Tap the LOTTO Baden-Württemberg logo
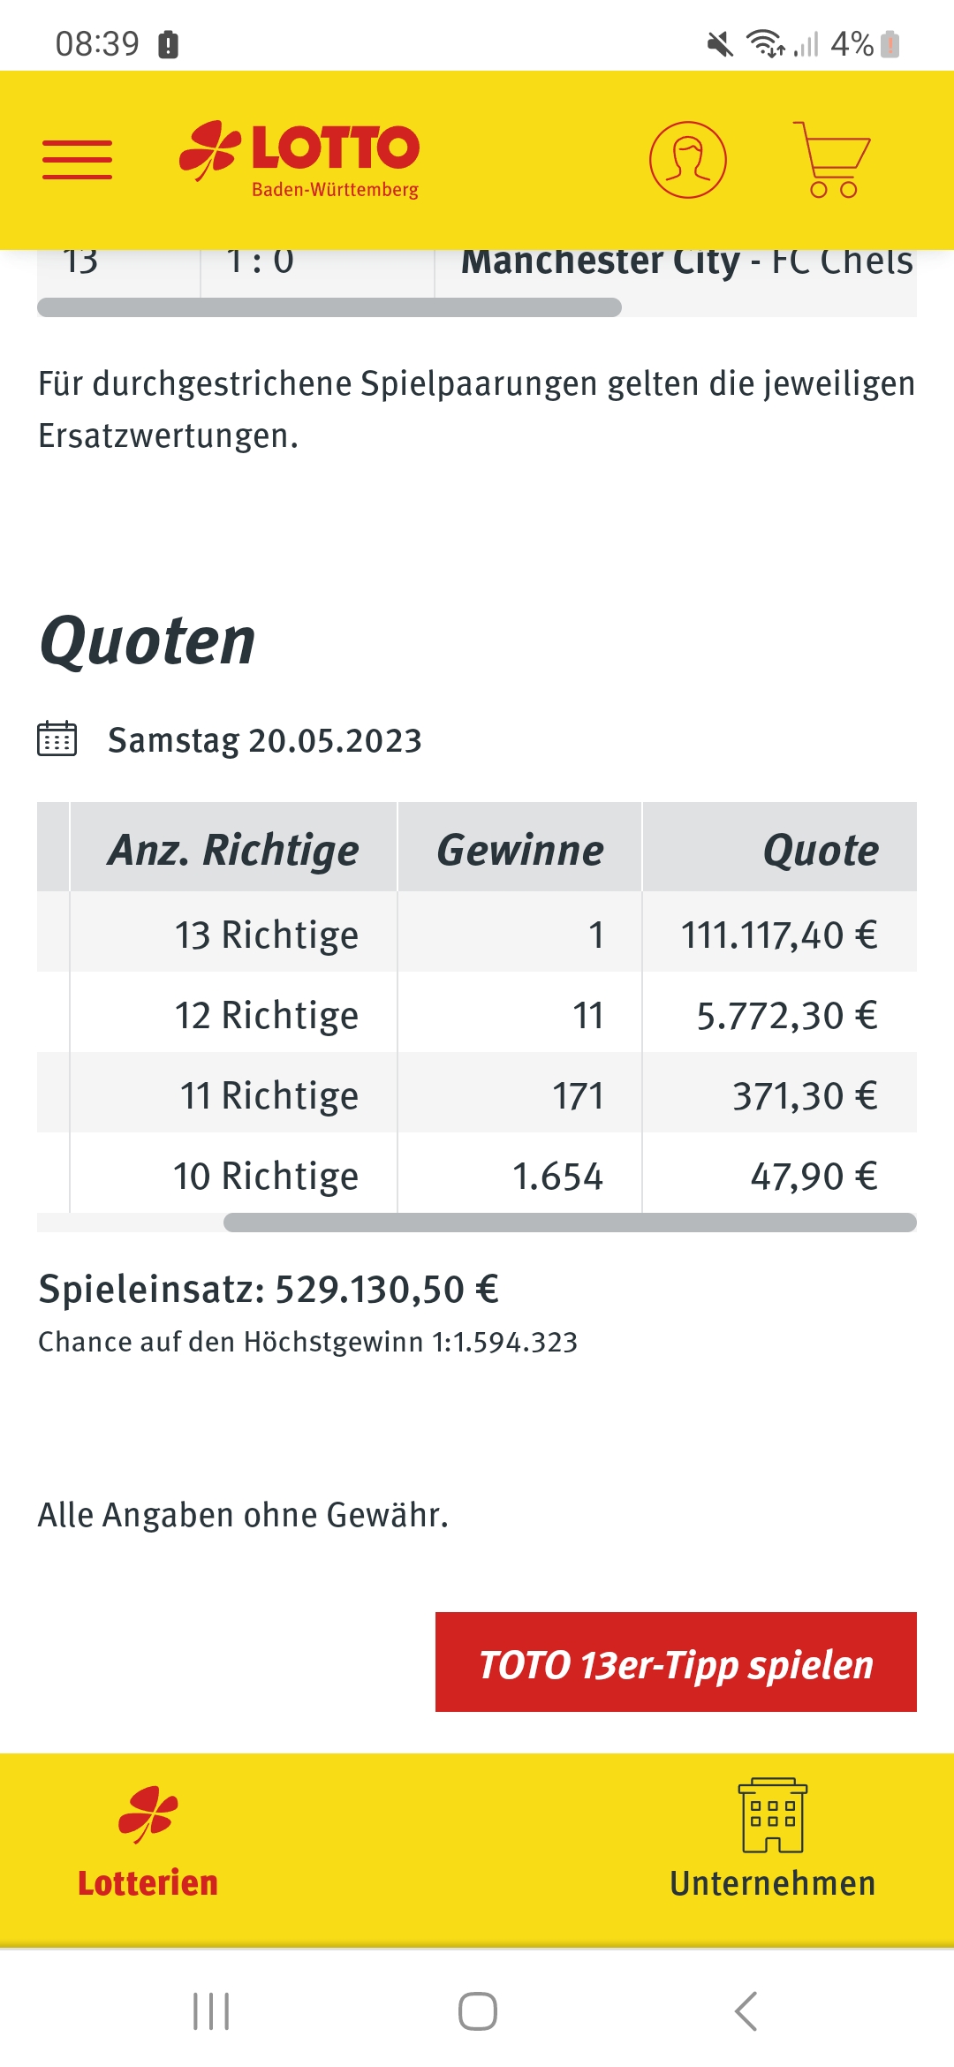The width and height of the screenshot is (954, 2067). coord(299,160)
